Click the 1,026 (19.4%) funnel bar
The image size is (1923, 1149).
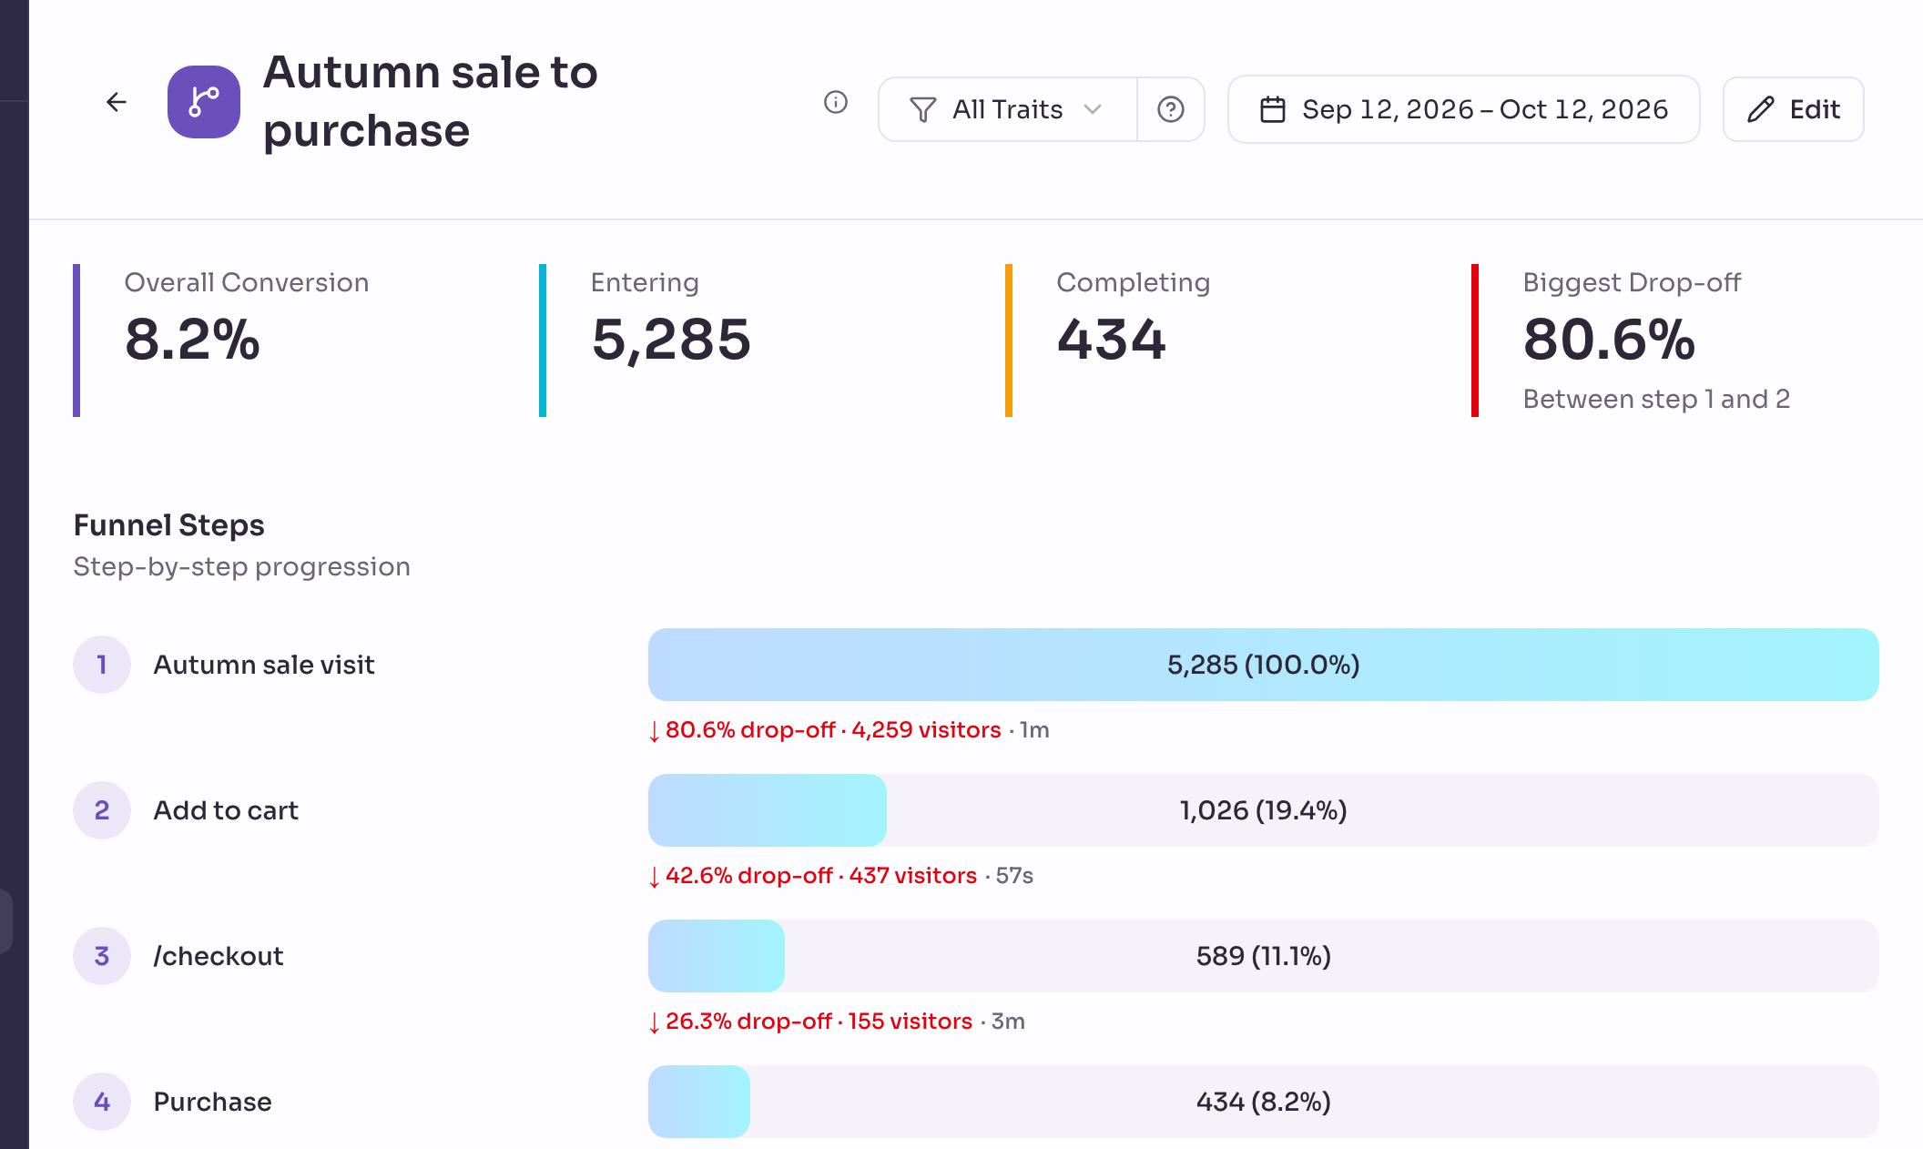click(x=1264, y=810)
